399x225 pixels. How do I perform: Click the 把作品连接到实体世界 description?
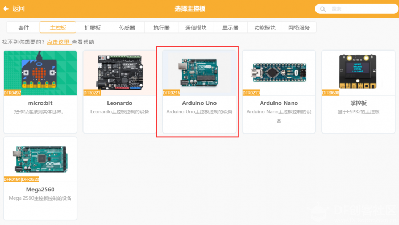coord(39,112)
